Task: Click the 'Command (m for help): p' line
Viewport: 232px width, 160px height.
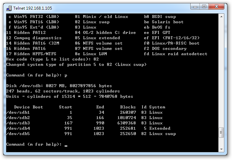Action: pyautogui.click(x=36, y=75)
